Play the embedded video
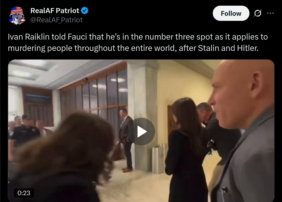The height and width of the screenshot is (202, 282). pyautogui.click(x=142, y=131)
